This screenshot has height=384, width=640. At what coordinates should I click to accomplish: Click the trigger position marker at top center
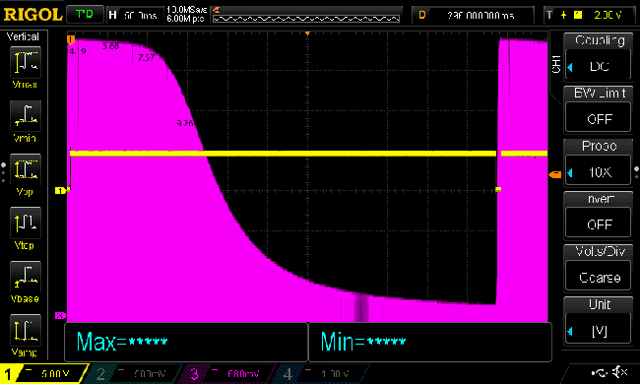[x=307, y=33]
